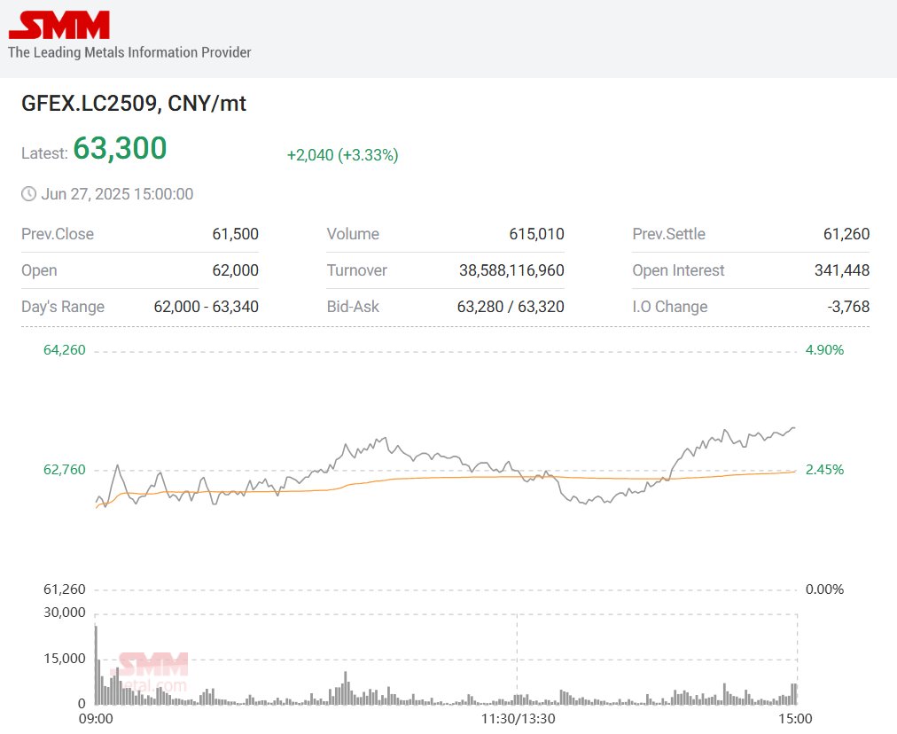Screen dimensions: 897x734
Task: Click the Volume label
Action: (353, 234)
